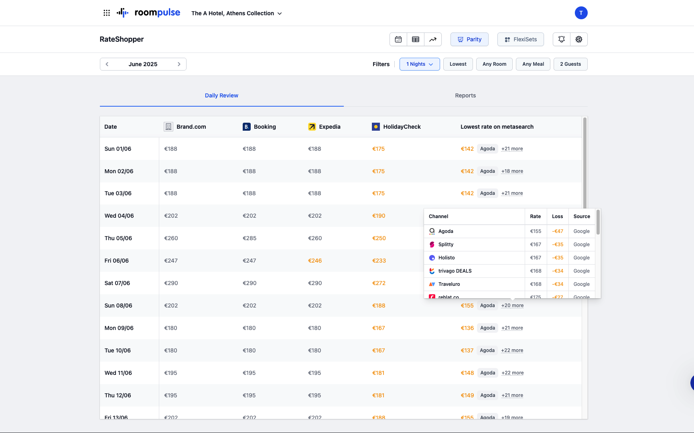Toggle the Any Meal filter
This screenshot has width=694, height=433.
coord(533,64)
